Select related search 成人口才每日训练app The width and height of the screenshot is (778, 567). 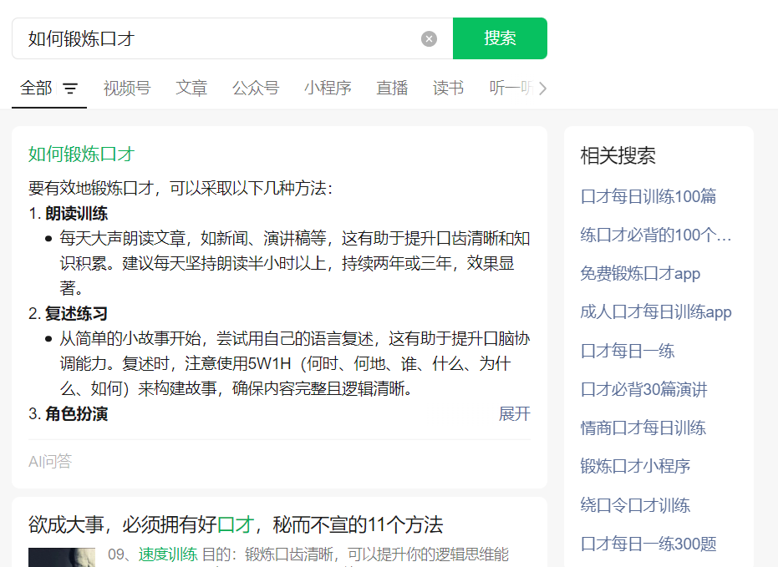pyautogui.click(x=656, y=312)
